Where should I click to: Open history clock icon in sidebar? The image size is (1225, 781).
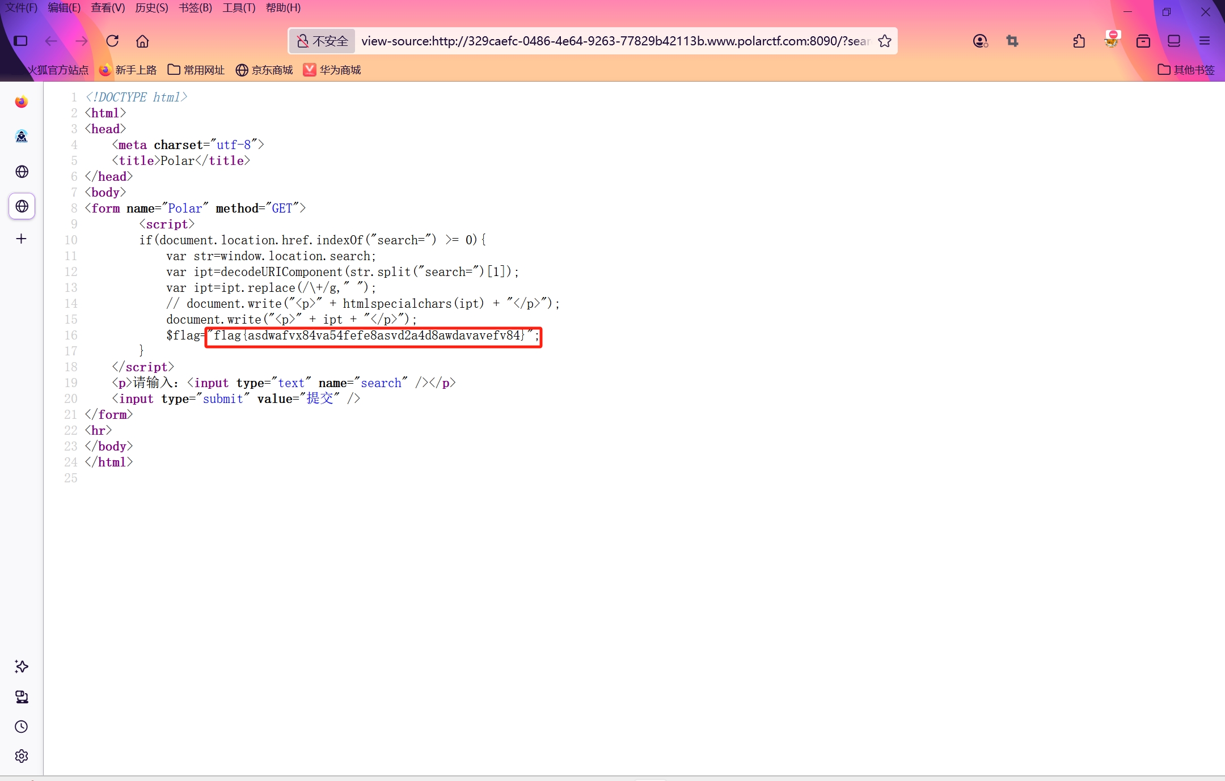pos(22,727)
